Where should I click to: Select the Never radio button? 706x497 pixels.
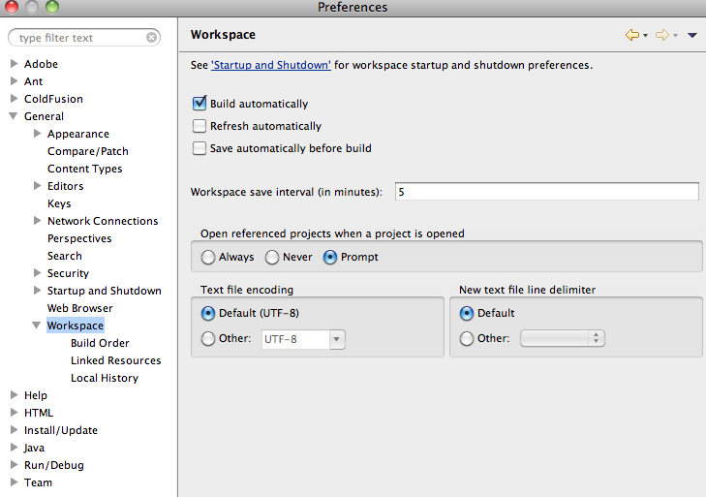(x=272, y=258)
